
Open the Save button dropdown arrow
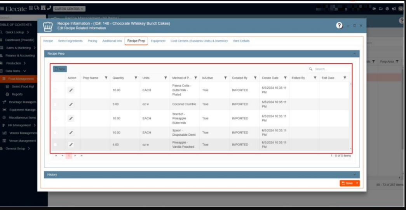[x=357, y=183]
